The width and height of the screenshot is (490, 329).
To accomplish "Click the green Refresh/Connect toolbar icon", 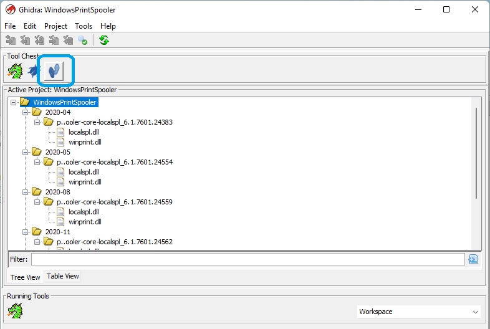I will (x=103, y=41).
